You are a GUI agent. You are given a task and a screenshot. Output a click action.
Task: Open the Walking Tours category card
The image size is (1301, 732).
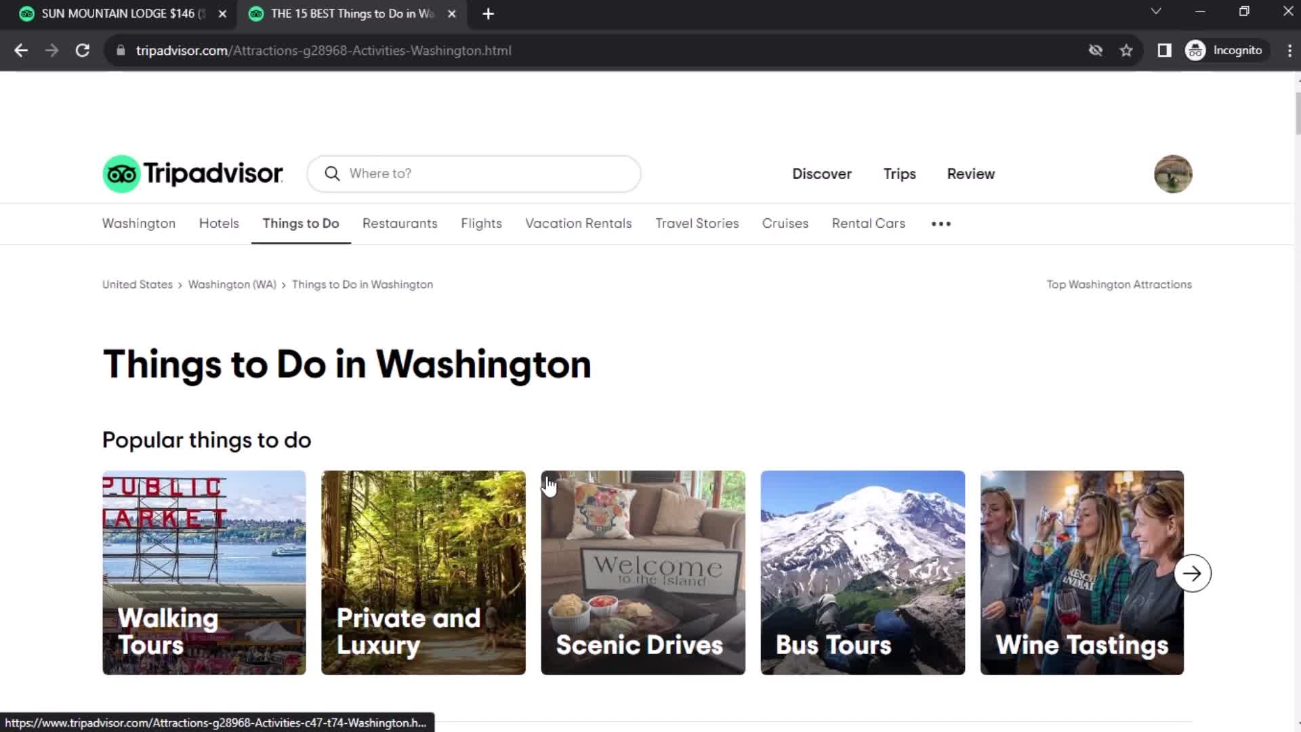[x=204, y=573]
